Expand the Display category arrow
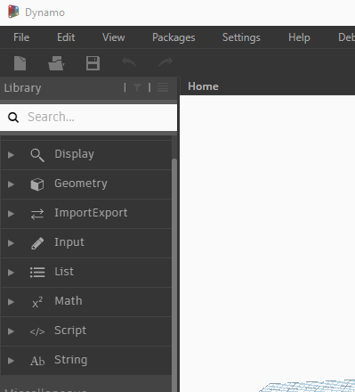The image size is (355, 392). point(11,155)
